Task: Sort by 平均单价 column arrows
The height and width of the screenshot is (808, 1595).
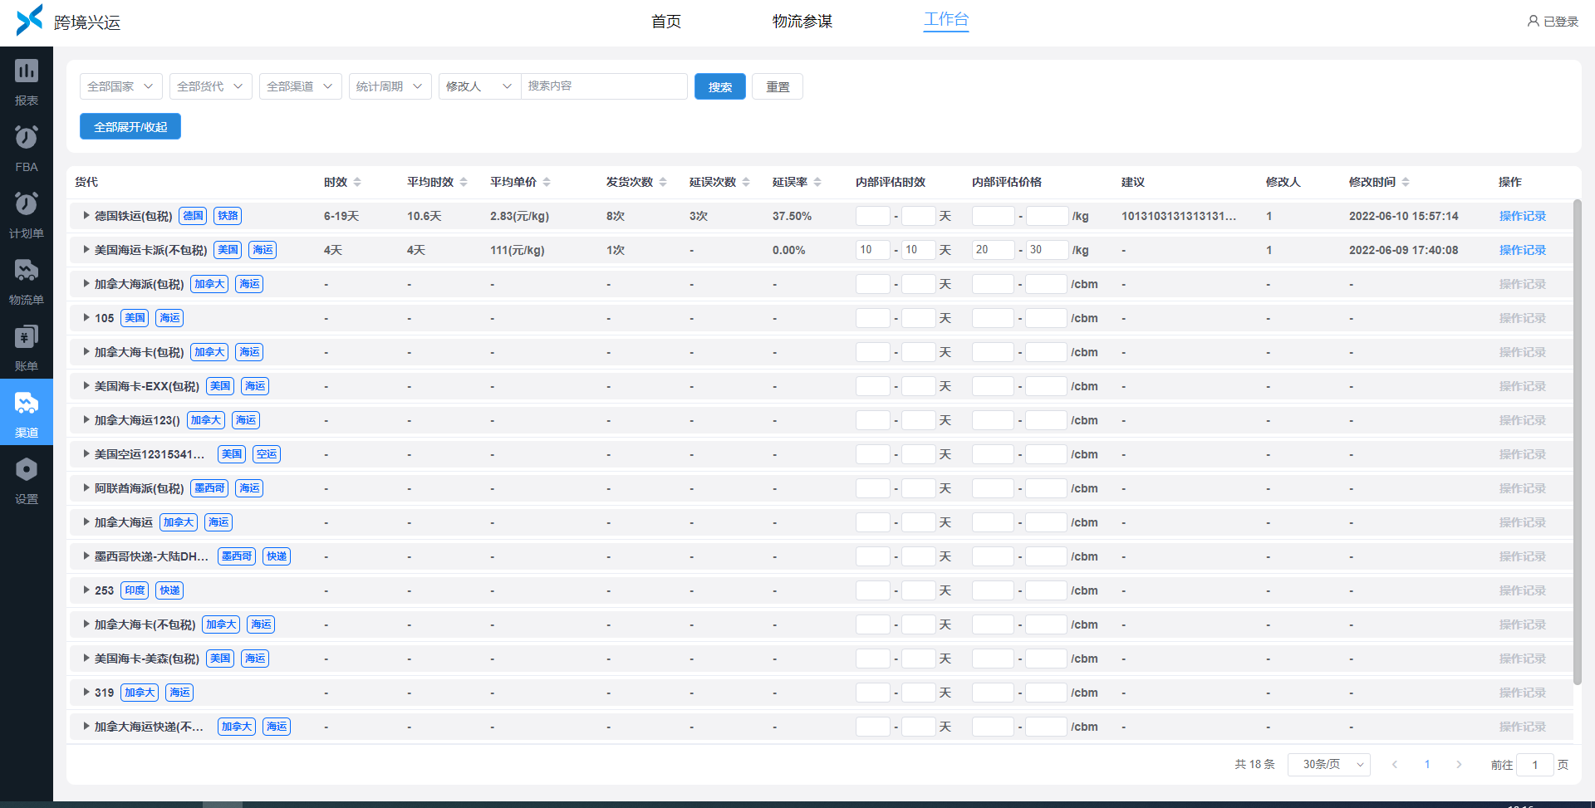Action: click(547, 182)
